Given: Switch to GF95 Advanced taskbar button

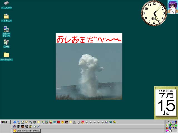Looking at the screenshot, I should coord(27,131).
